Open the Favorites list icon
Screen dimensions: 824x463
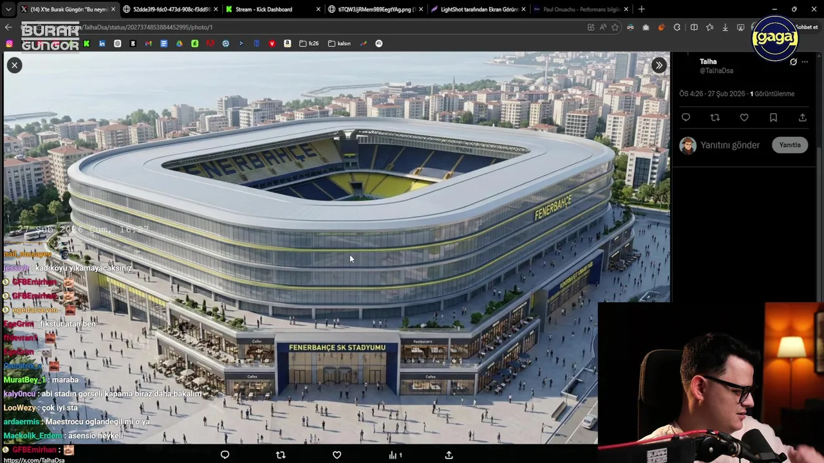[x=709, y=27]
